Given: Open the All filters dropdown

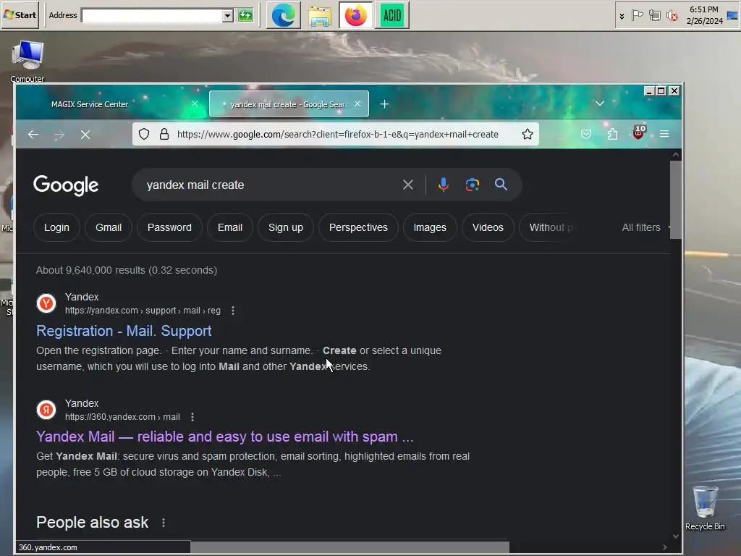Looking at the screenshot, I should pos(645,227).
